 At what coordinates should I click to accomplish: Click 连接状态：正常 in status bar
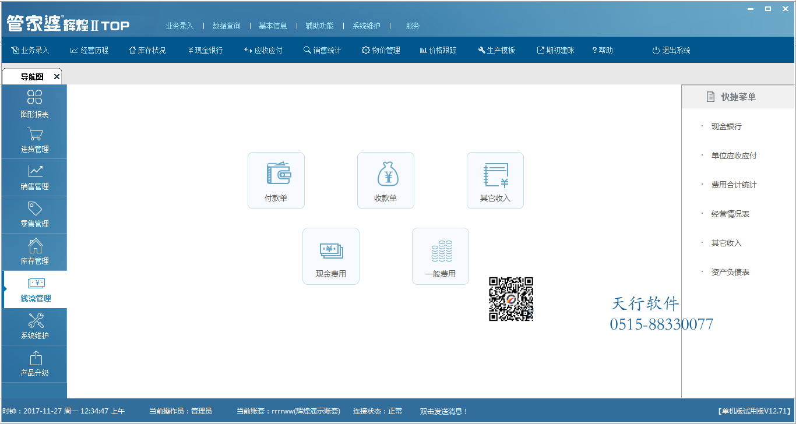[x=378, y=411]
